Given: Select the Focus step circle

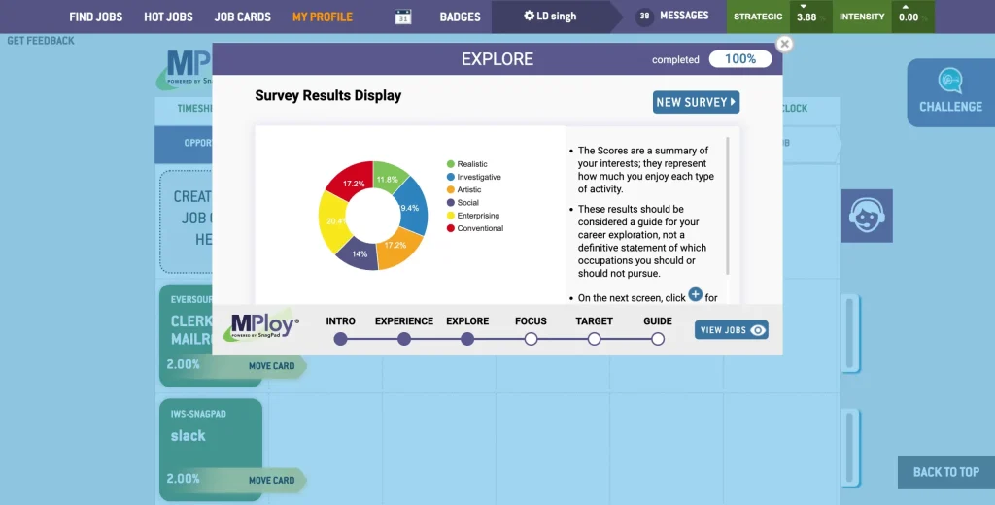Looking at the screenshot, I should (x=531, y=339).
